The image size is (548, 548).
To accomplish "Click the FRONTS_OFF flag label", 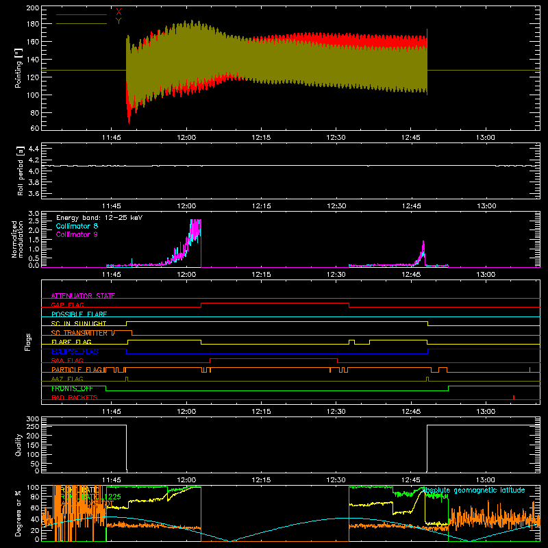I will pos(72,388).
